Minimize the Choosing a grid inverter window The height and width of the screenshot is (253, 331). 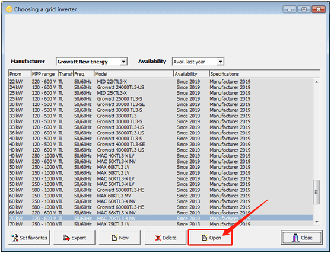pos(289,9)
